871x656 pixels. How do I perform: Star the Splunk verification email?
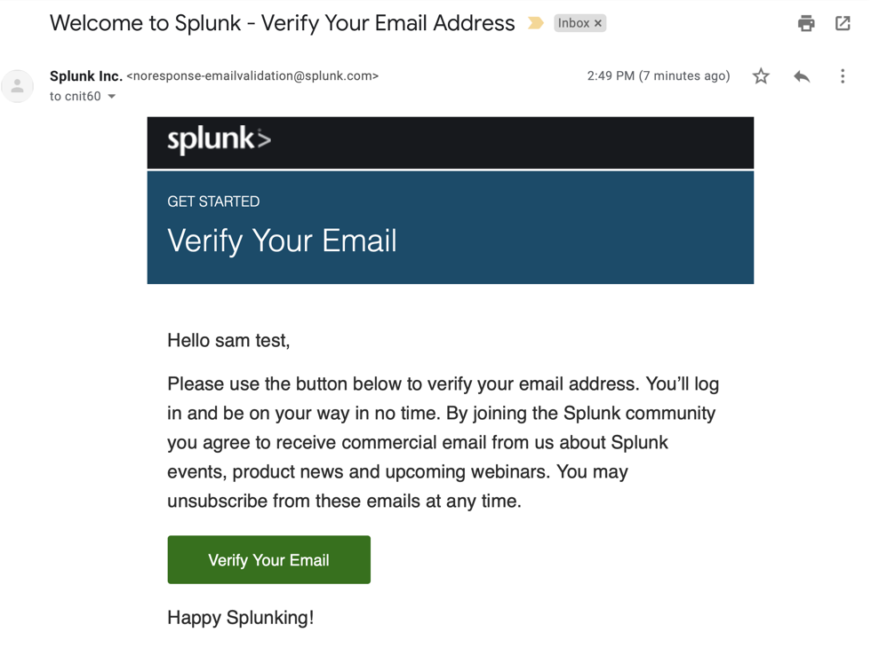761,76
